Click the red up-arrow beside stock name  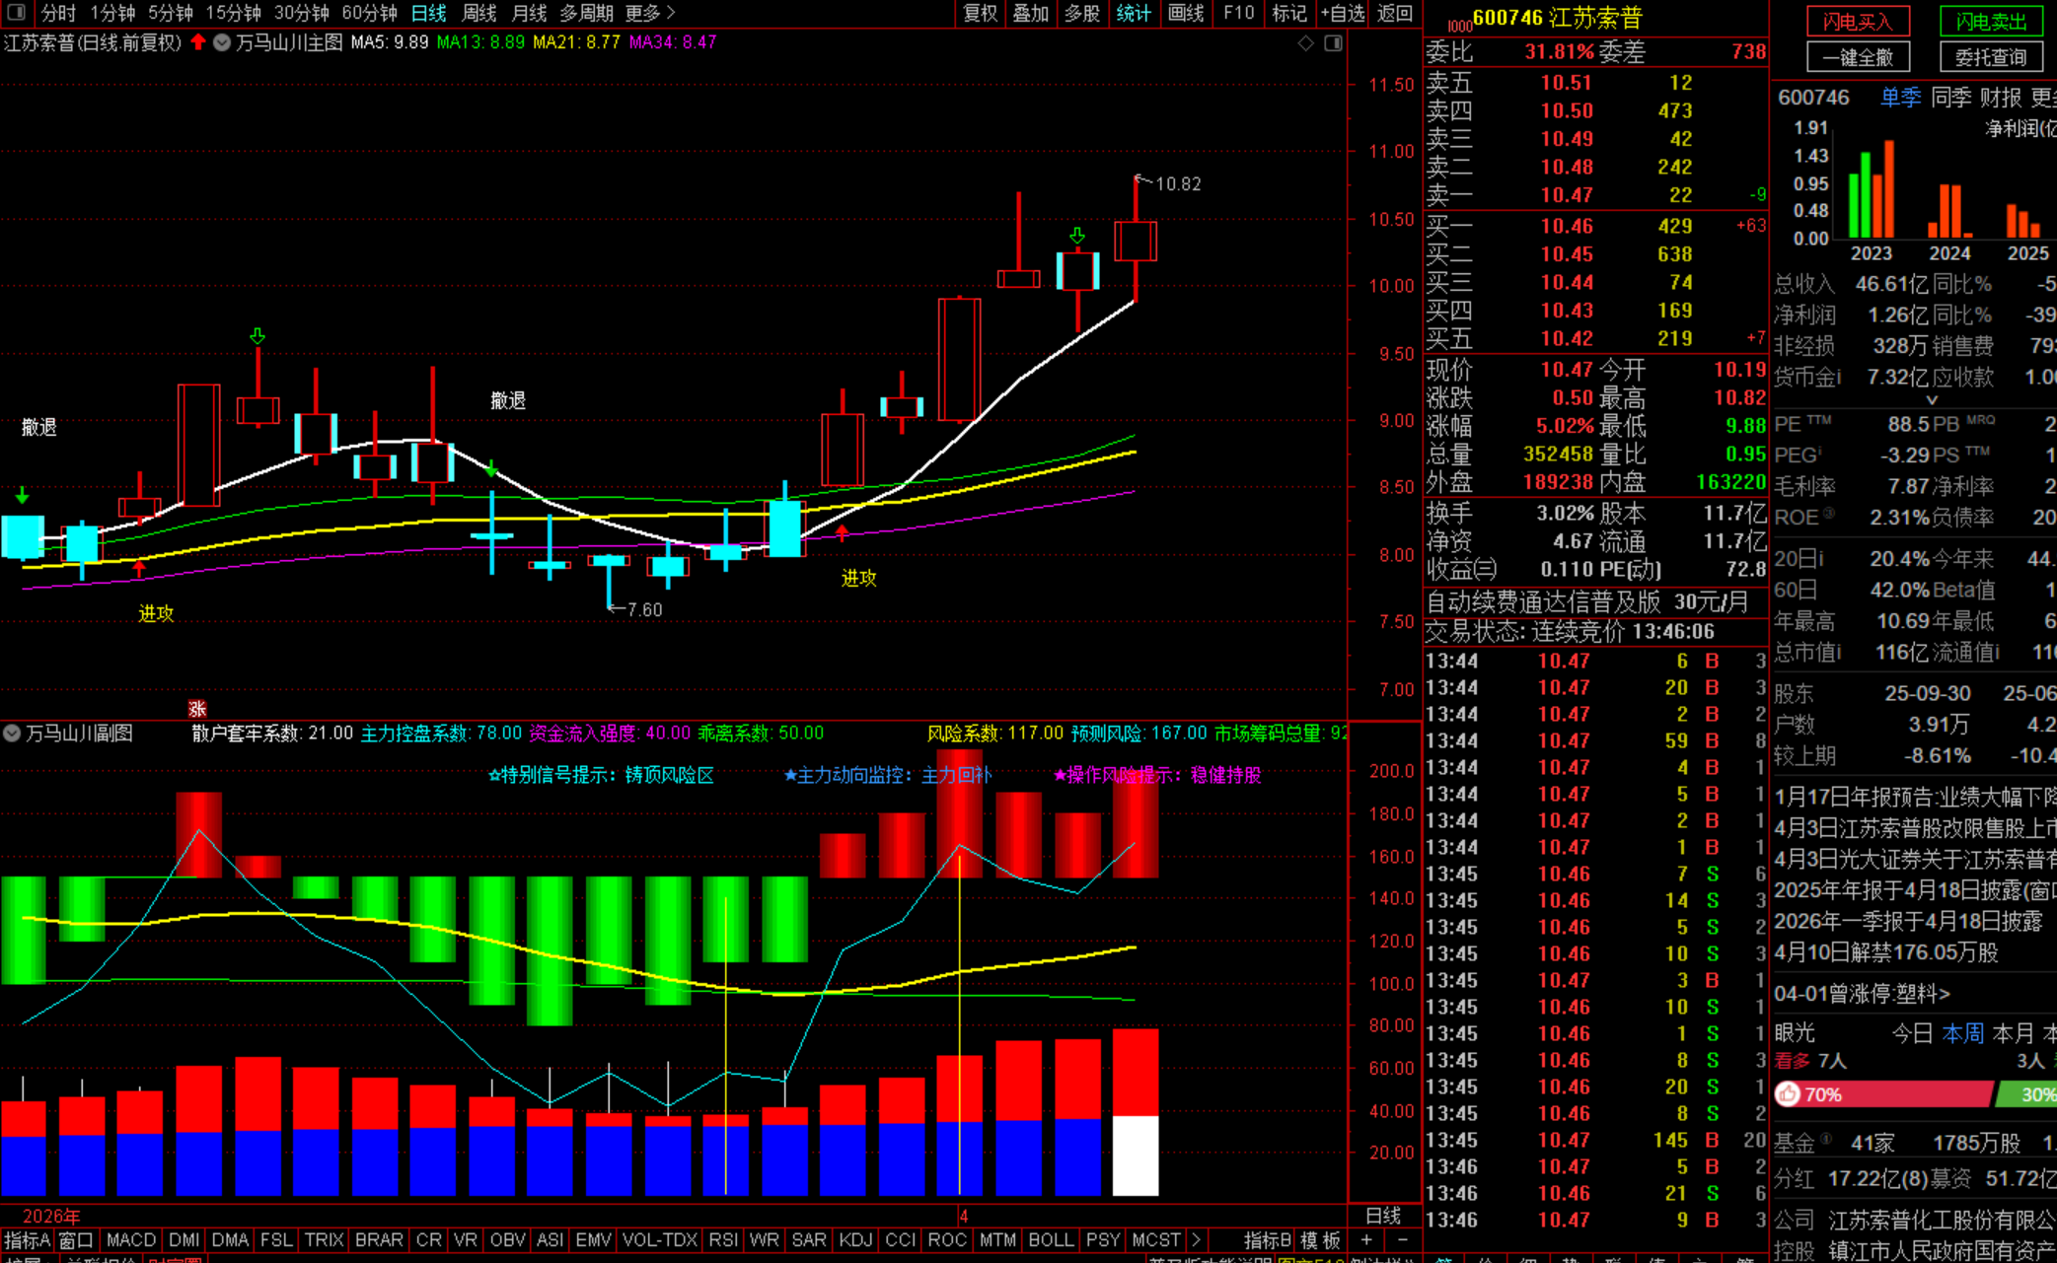[x=198, y=42]
